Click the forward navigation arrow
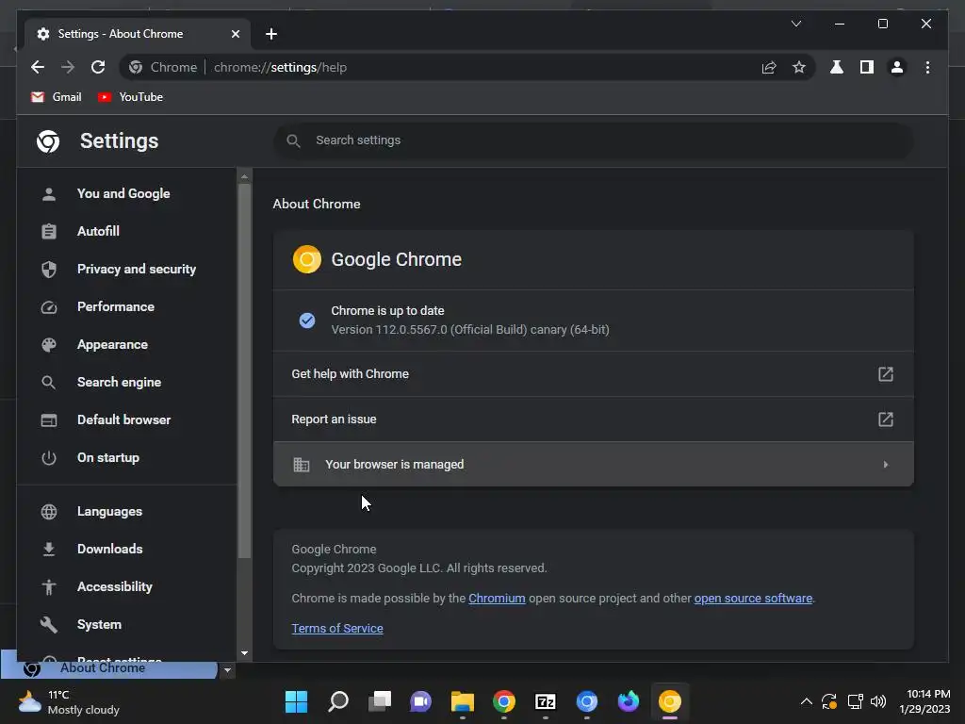Screen dimensions: 965x724 click(x=68, y=67)
